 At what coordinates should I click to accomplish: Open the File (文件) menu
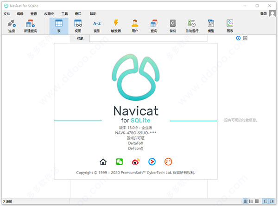[7, 13]
